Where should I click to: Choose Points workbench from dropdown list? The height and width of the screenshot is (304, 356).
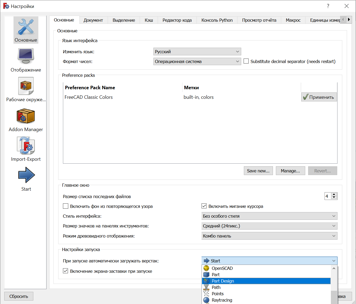266,294
